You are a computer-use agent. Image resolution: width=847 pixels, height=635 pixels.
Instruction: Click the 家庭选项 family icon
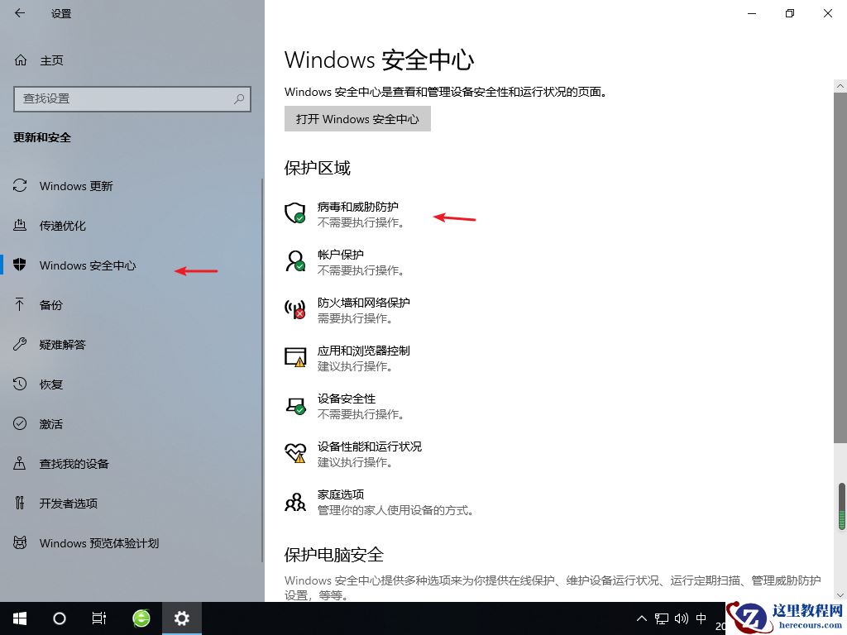coord(295,501)
